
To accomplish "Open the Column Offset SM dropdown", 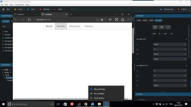I will (170, 81).
